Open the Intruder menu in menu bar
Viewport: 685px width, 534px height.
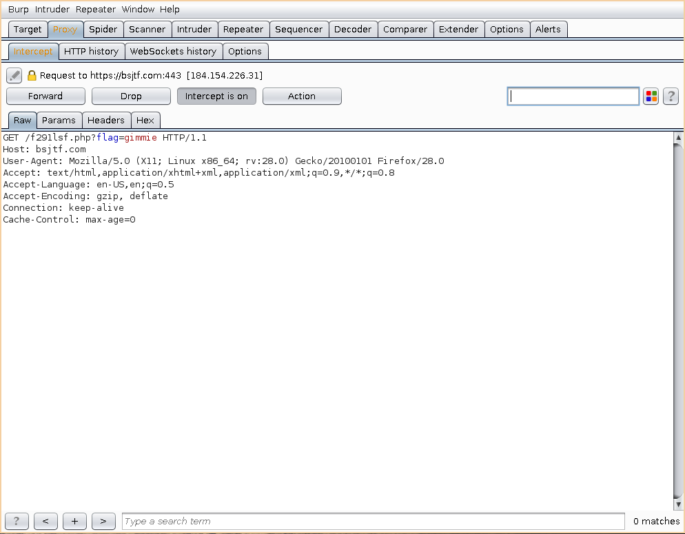[52, 9]
